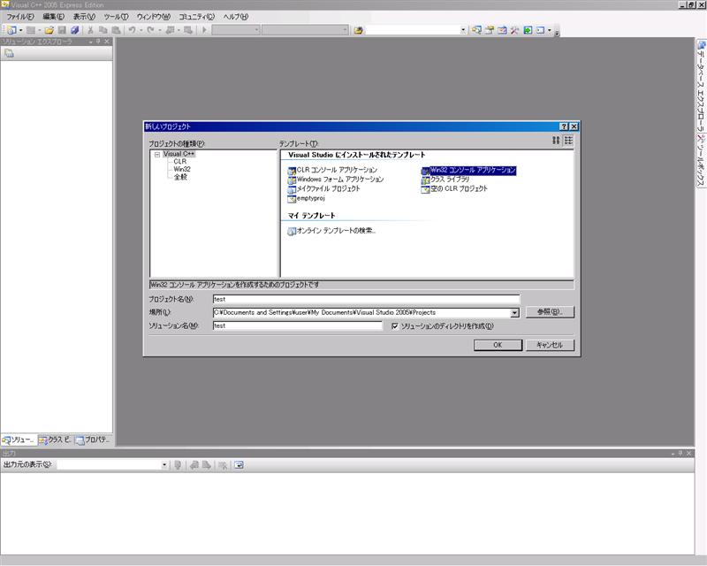Select Win32 コンソール アプリケーション template
The image size is (707, 566).
point(469,171)
